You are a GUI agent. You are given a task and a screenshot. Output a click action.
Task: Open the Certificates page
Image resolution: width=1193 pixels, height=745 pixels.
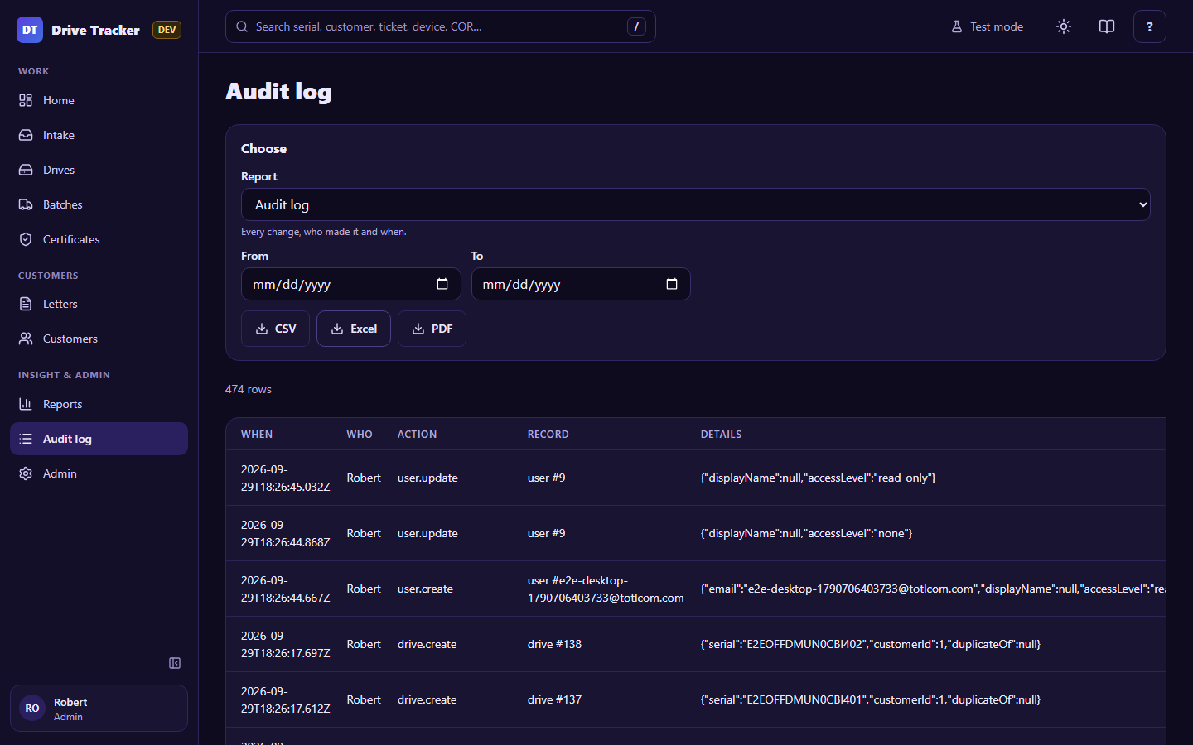(x=99, y=239)
